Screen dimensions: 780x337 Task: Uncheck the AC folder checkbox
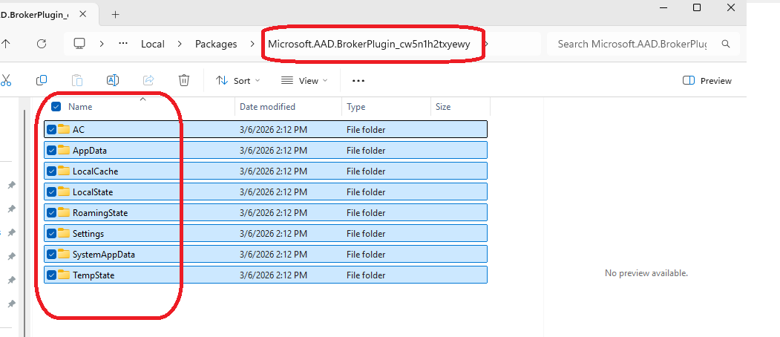click(51, 129)
